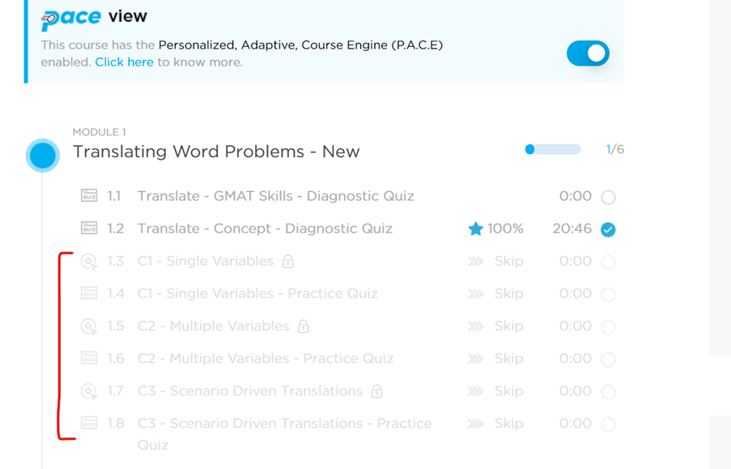Viewport: 731px width, 469px height.
Task: Open the 'Click here' link to know more
Action: [x=124, y=62]
